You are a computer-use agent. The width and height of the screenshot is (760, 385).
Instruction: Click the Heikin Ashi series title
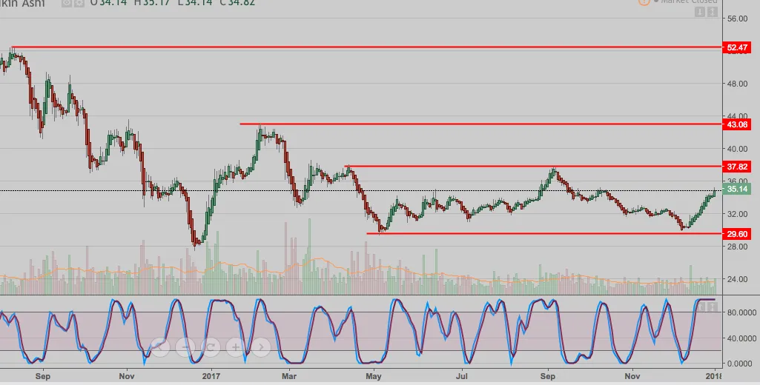22,3
